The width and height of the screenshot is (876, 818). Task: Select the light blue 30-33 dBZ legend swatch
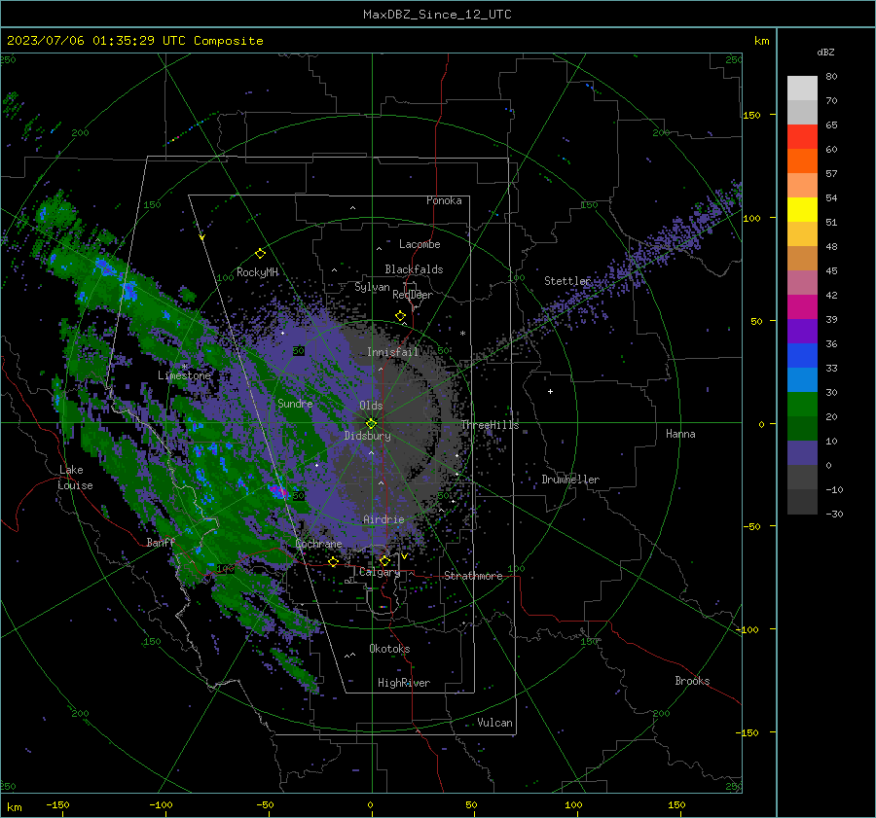pos(802,380)
